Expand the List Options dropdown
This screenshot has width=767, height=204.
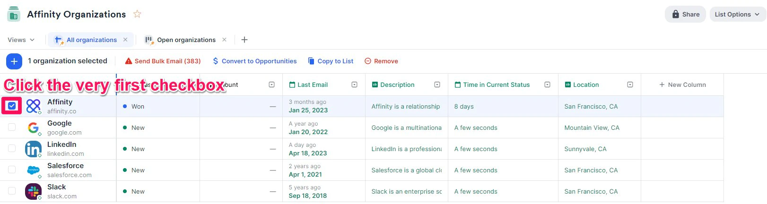737,14
